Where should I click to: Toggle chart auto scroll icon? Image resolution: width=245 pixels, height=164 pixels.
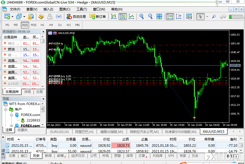(x=170, y=16)
